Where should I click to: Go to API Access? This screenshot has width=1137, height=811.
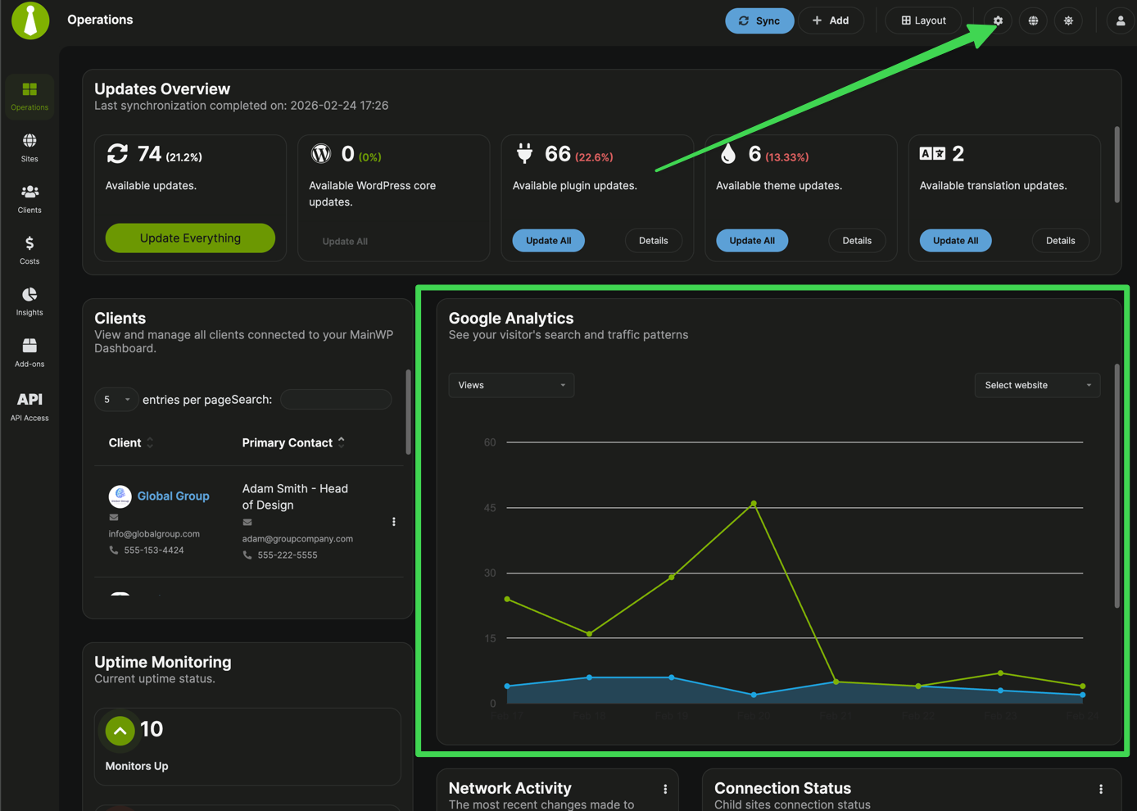29,405
